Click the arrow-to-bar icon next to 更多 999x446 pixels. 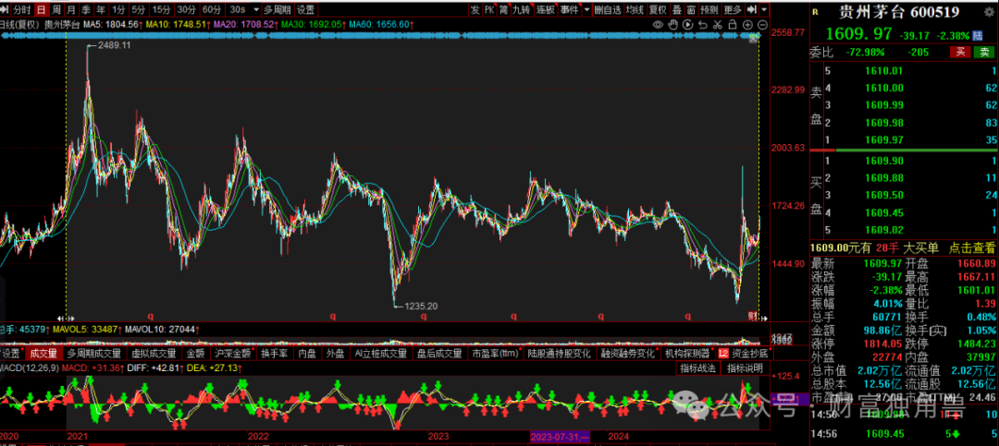[752, 9]
